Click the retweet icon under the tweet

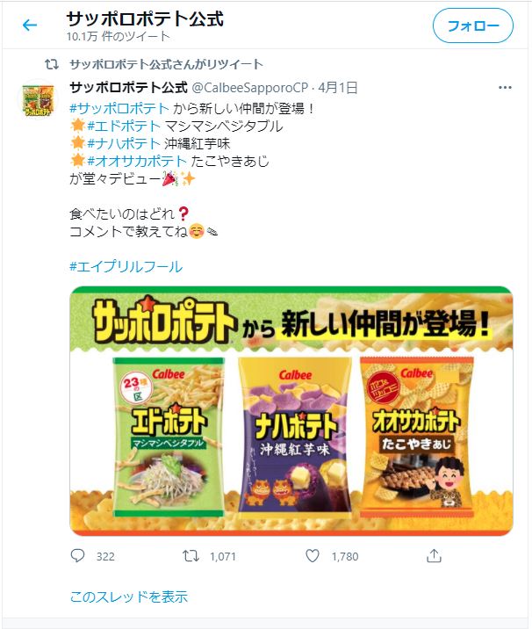pos(191,555)
